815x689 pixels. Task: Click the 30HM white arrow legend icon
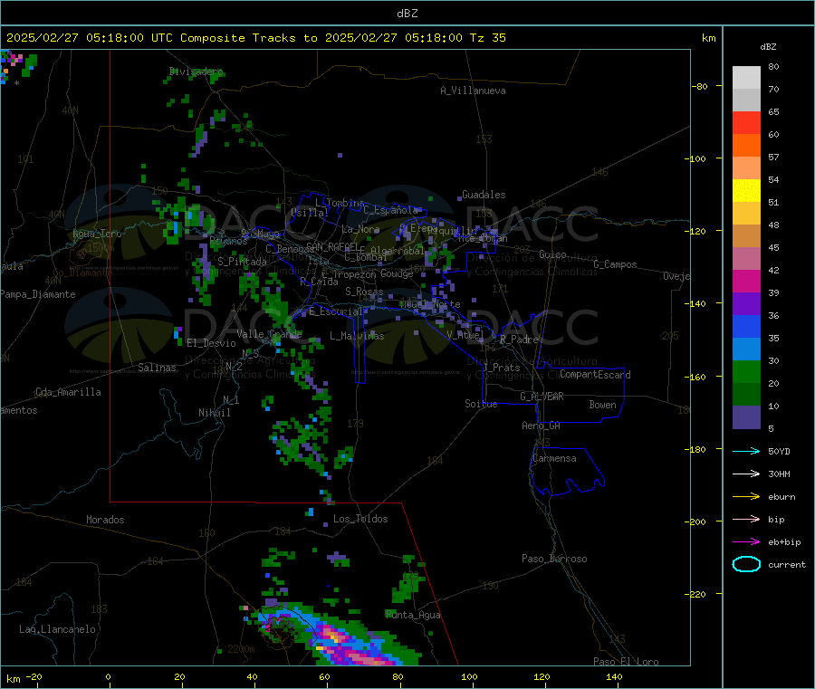click(746, 474)
